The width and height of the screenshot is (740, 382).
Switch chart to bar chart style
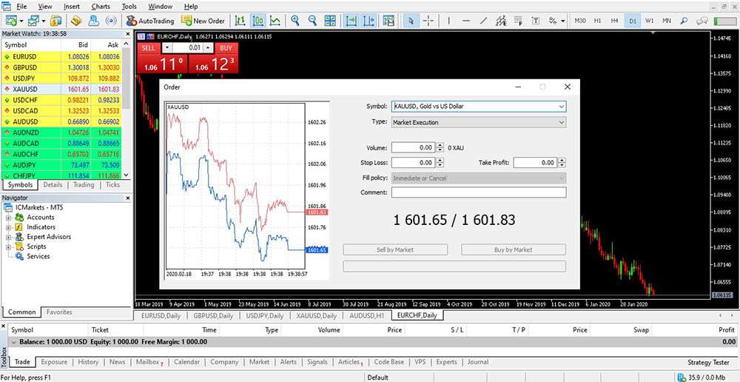click(x=240, y=21)
